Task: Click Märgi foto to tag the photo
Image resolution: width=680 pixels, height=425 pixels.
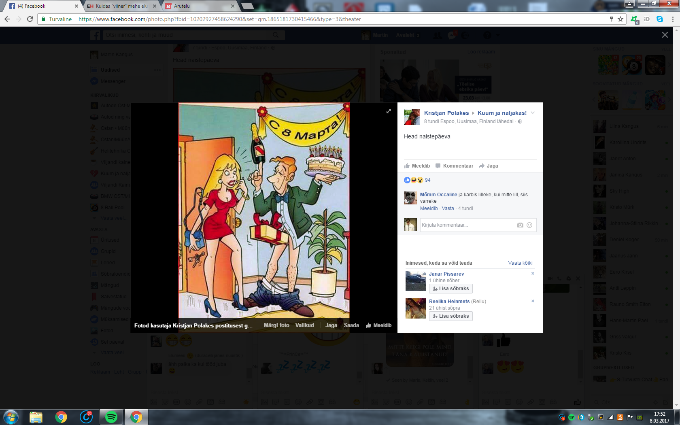Action: 276,325
